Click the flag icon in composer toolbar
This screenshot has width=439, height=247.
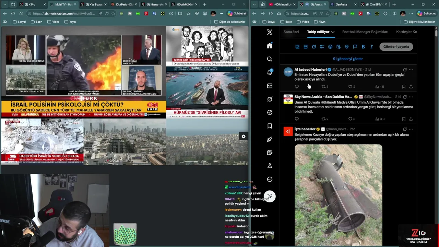point(355,47)
